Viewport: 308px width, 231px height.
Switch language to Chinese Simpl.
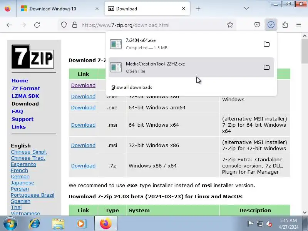point(29,152)
